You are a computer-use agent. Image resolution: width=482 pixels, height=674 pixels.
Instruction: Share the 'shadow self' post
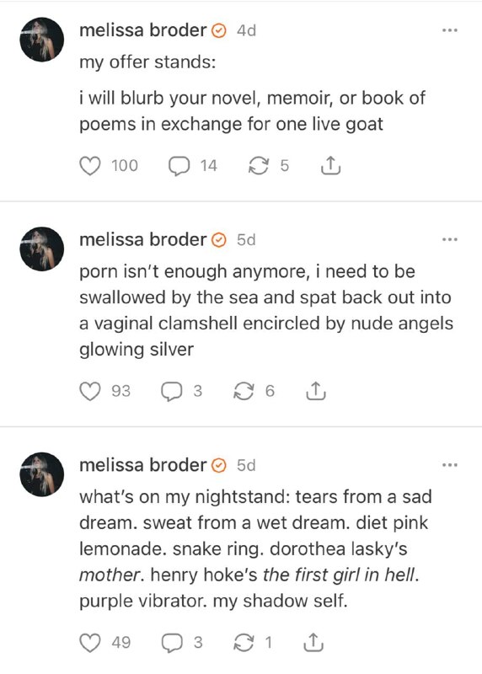point(313,643)
